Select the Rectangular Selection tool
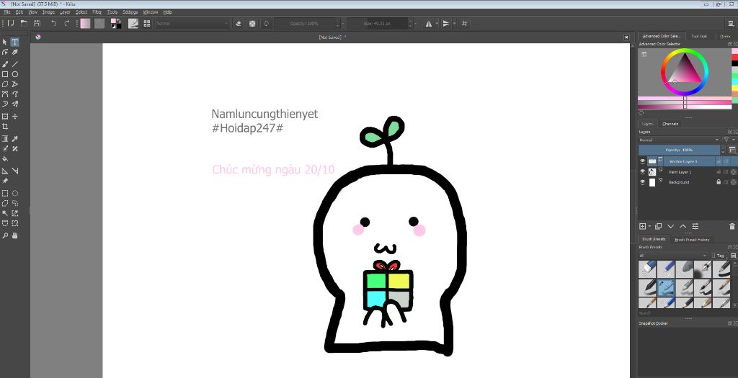Screen dimensions: 738x378 (x=5, y=193)
